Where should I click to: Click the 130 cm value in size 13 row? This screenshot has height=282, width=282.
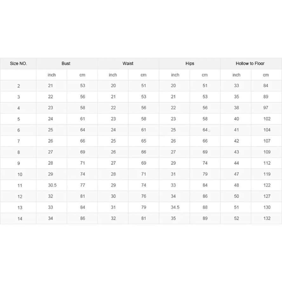[x=267, y=207]
